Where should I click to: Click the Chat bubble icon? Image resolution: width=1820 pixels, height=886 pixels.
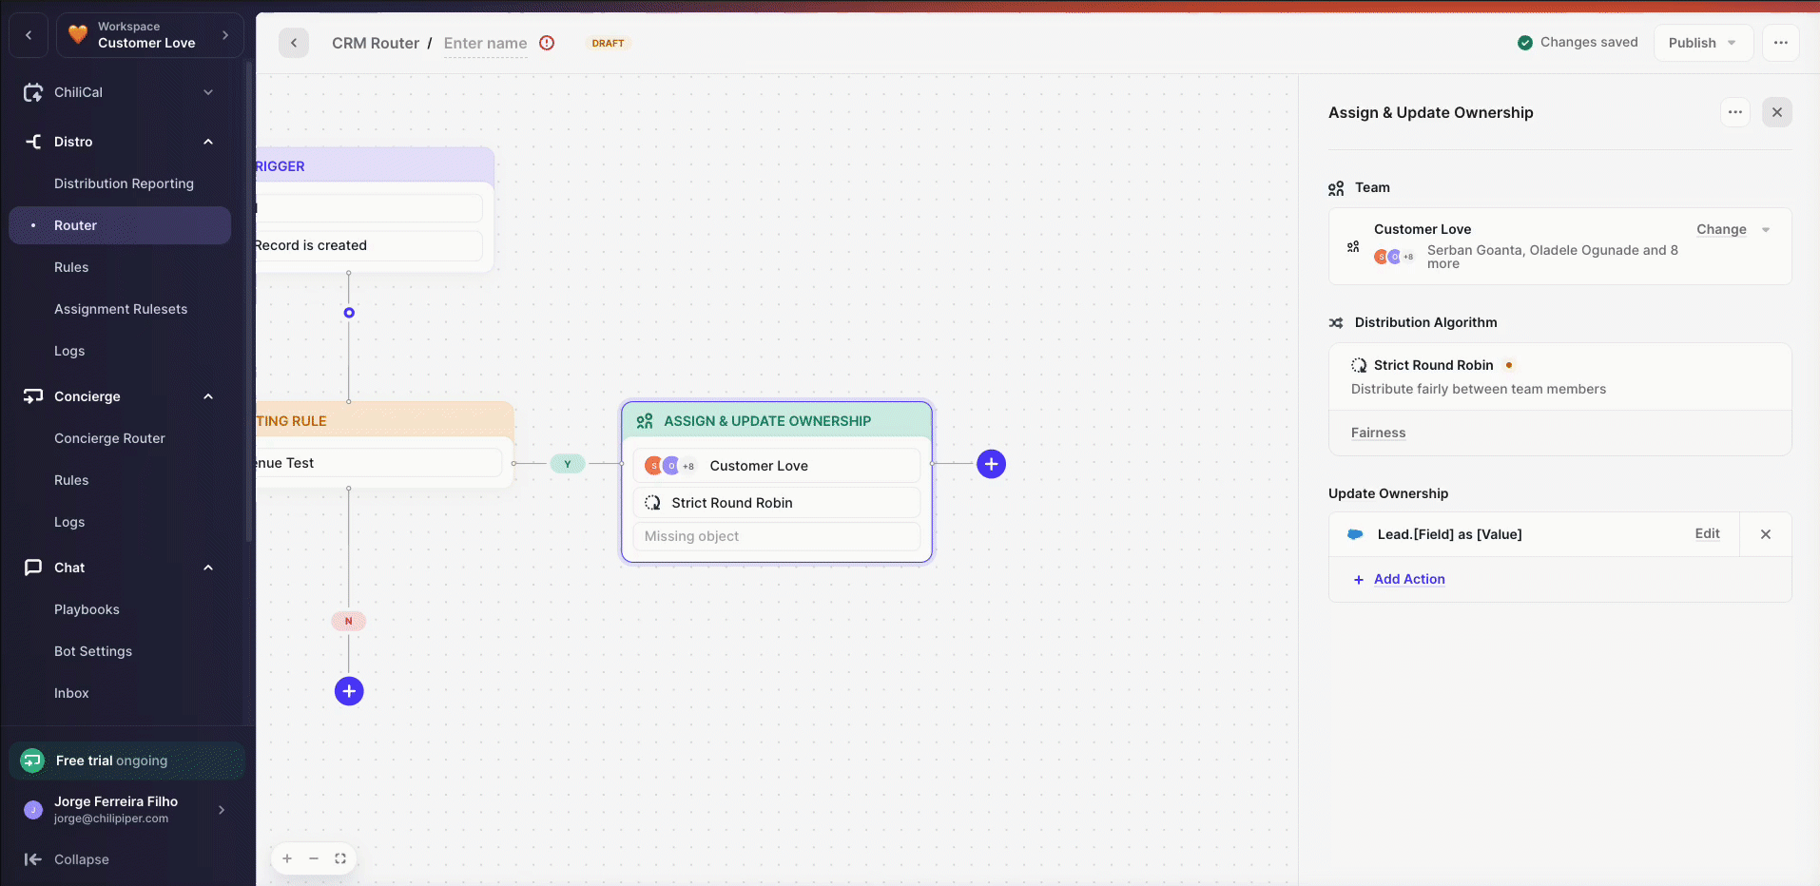pos(33,568)
